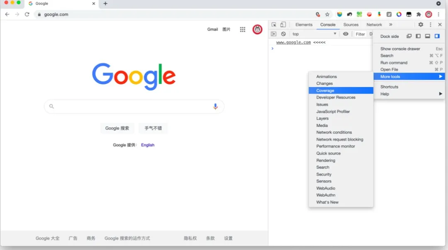Create live expression with the eye icon

point(346,34)
